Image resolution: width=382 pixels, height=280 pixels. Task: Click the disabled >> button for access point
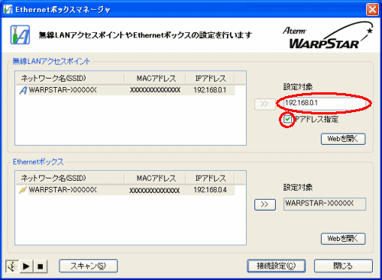[265, 105]
